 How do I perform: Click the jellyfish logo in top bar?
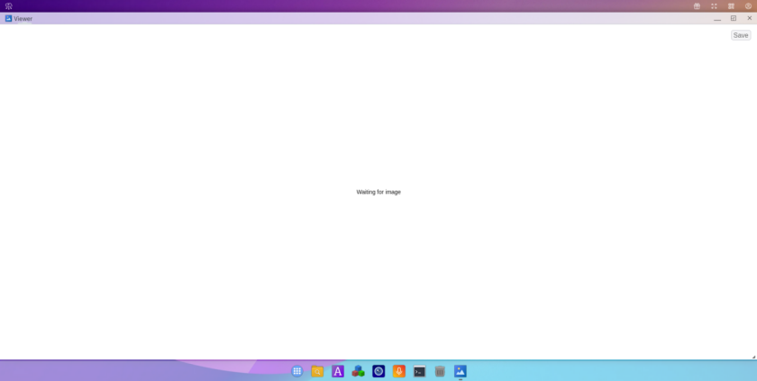tap(9, 5)
